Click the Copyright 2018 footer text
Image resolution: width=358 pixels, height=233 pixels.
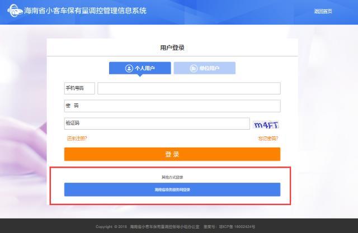click(111, 226)
